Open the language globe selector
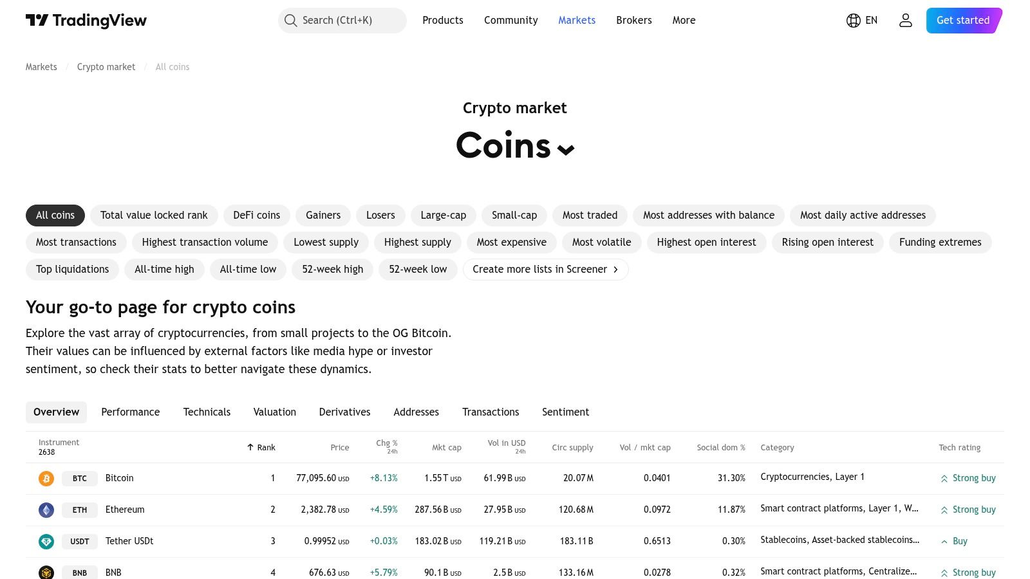The image size is (1030, 579). click(862, 21)
